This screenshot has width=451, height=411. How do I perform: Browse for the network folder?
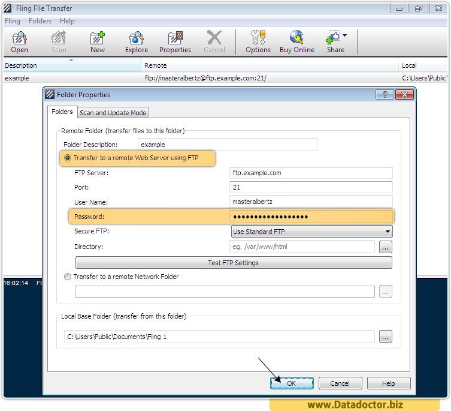point(386,292)
